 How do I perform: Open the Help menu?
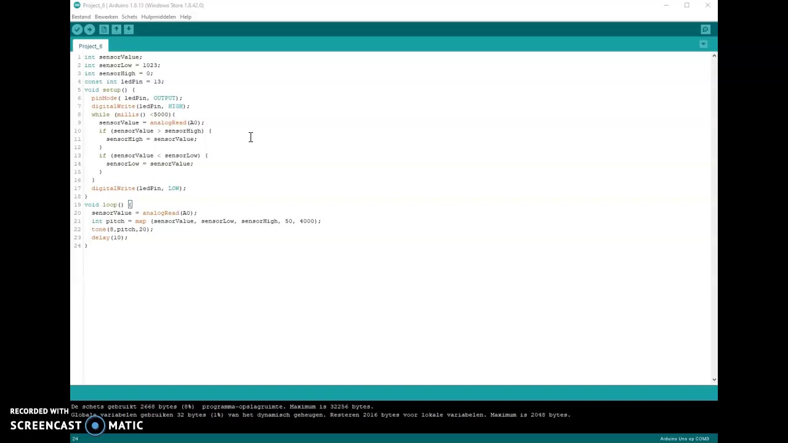pyautogui.click(x=185, y=17)
